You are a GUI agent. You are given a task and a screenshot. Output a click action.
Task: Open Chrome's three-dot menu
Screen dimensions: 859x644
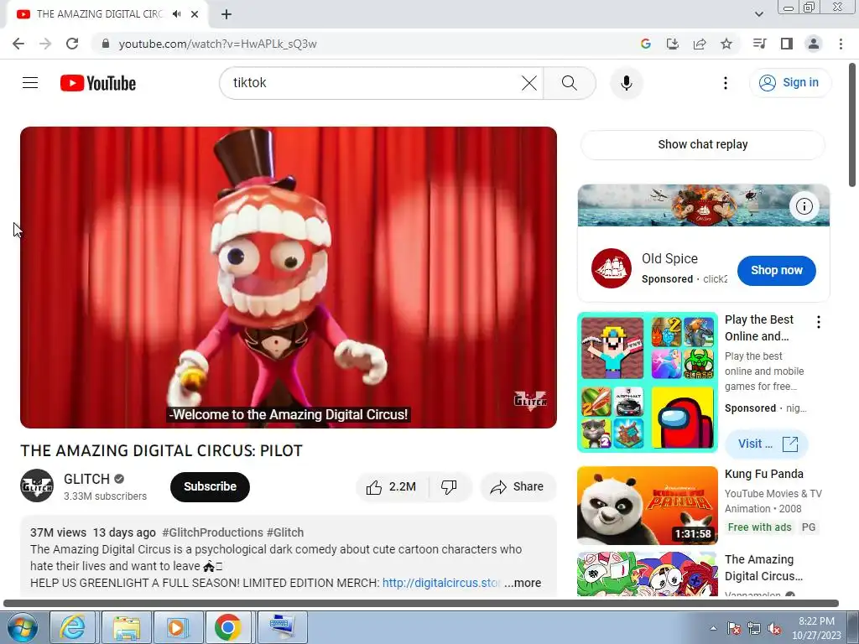[841, 44]
